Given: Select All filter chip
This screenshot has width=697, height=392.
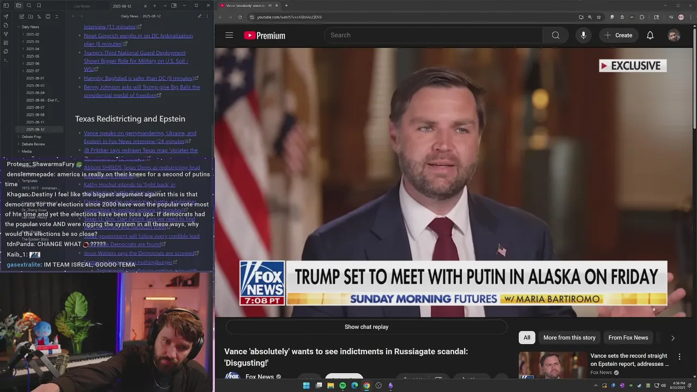Looking at the screenshot, I should coord(527,338).
